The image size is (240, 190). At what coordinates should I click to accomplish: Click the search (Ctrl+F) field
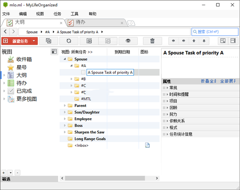coord(215,32)
